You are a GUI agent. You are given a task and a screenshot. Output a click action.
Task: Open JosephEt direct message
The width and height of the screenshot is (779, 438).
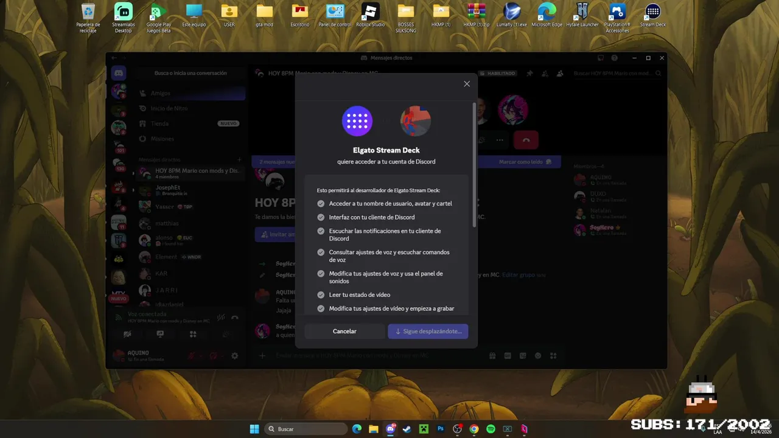point(190,190)
